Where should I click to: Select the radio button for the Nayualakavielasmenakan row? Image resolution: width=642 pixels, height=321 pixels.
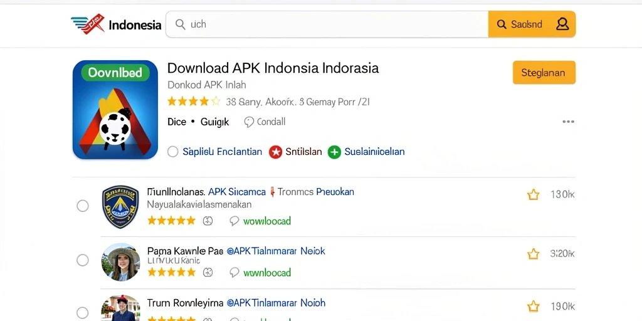coord(83,206)
